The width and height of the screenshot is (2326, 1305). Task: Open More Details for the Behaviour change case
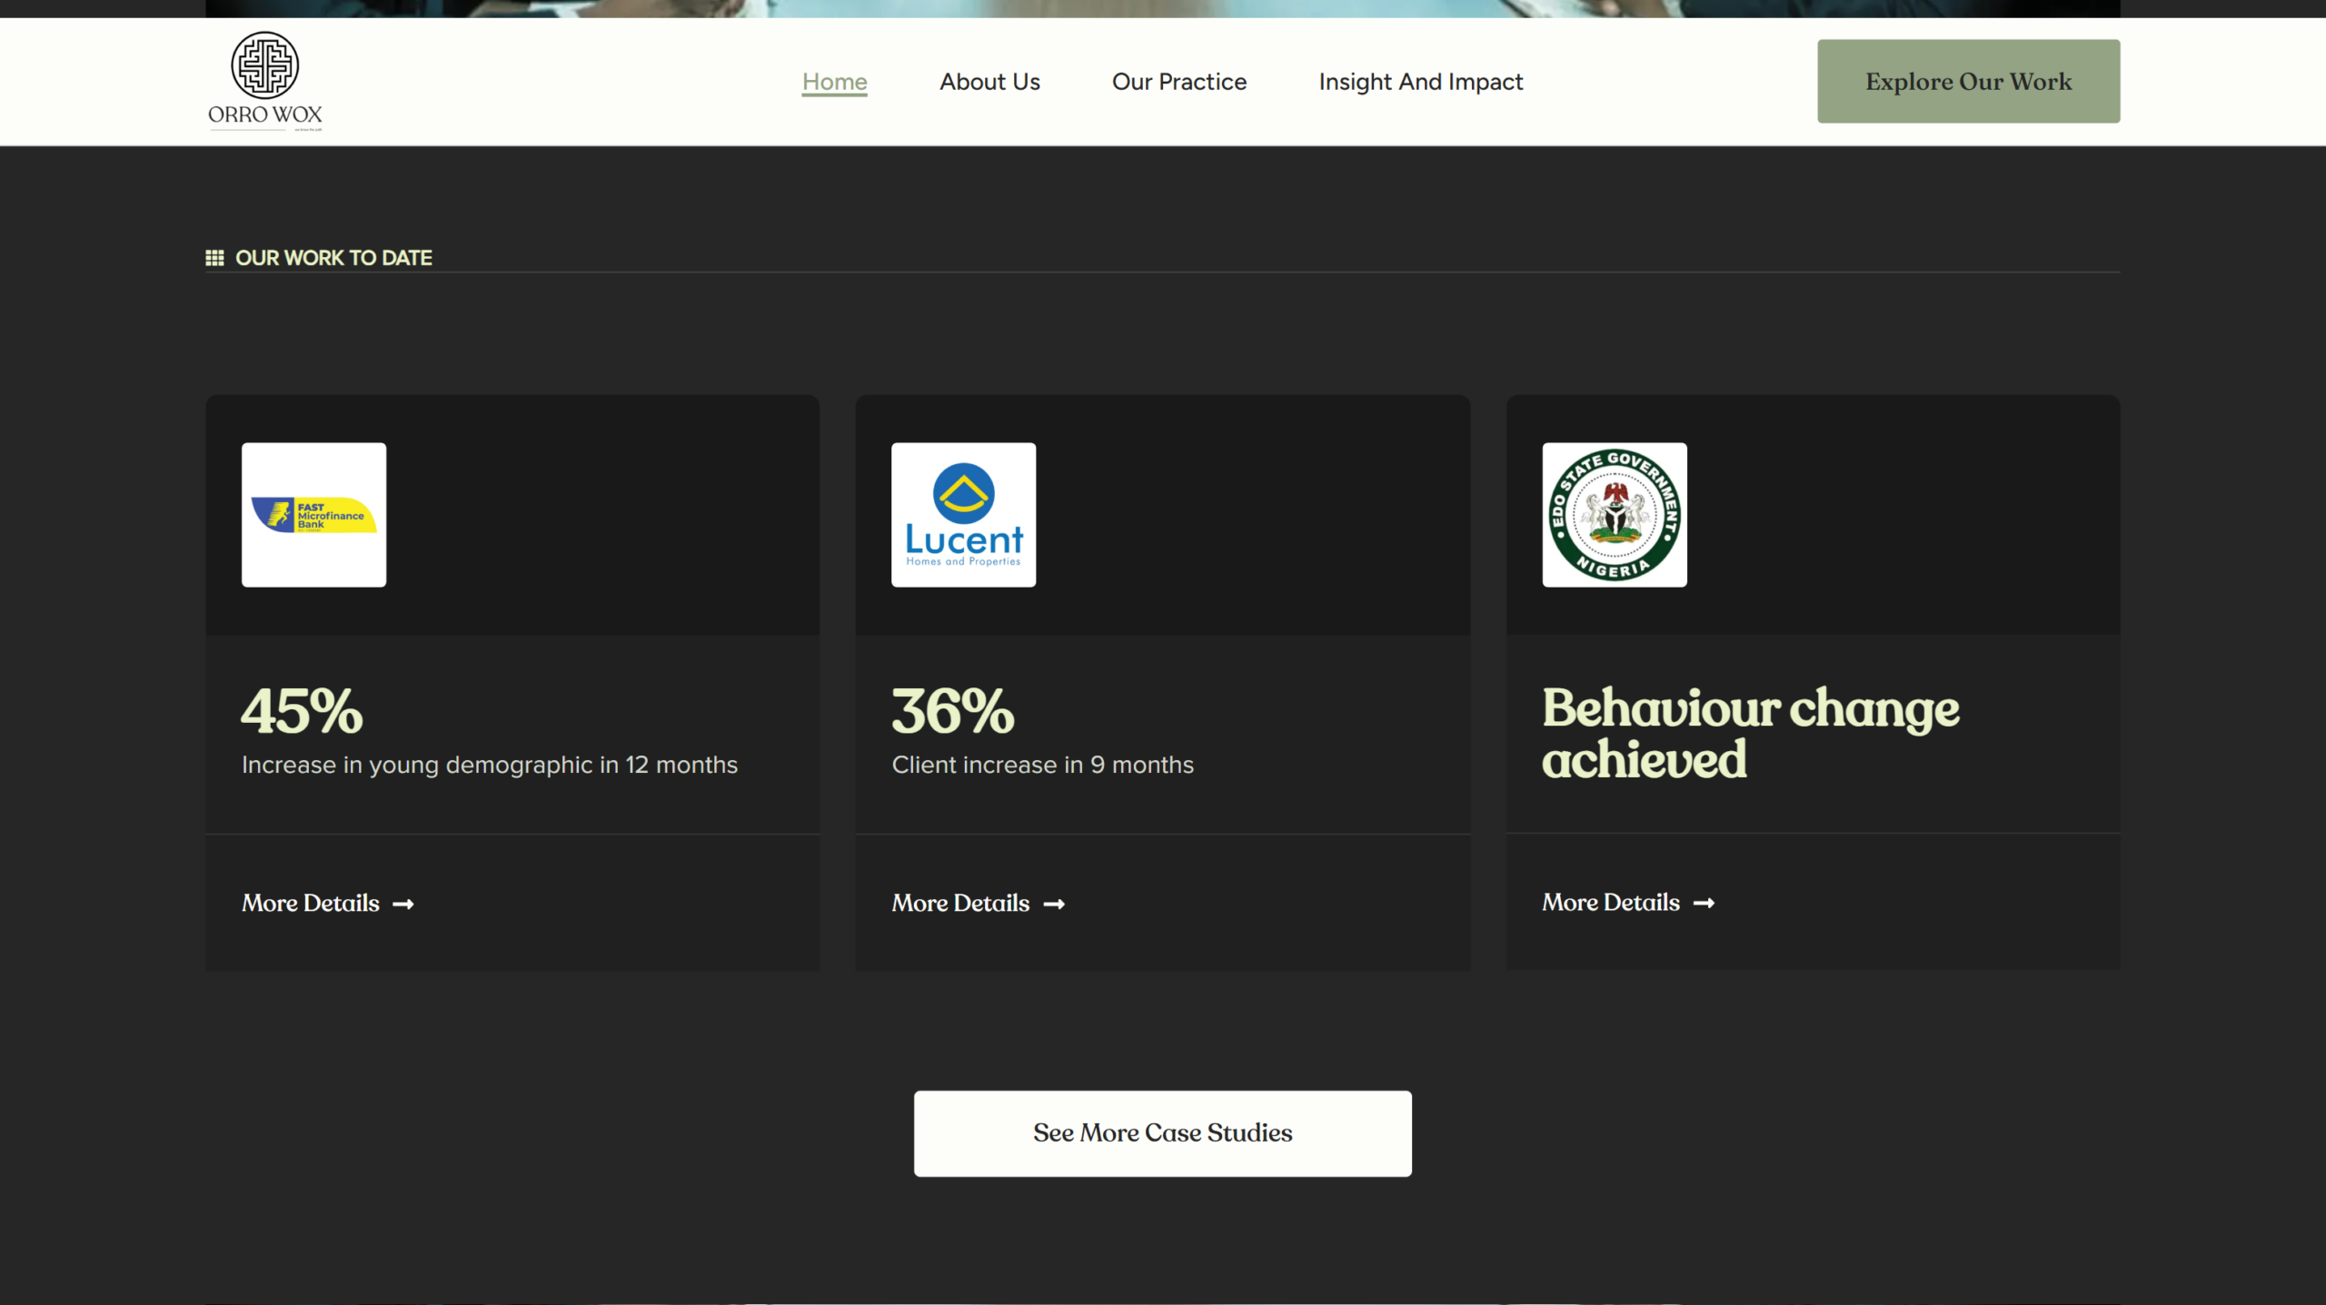tap(1610, 902)
